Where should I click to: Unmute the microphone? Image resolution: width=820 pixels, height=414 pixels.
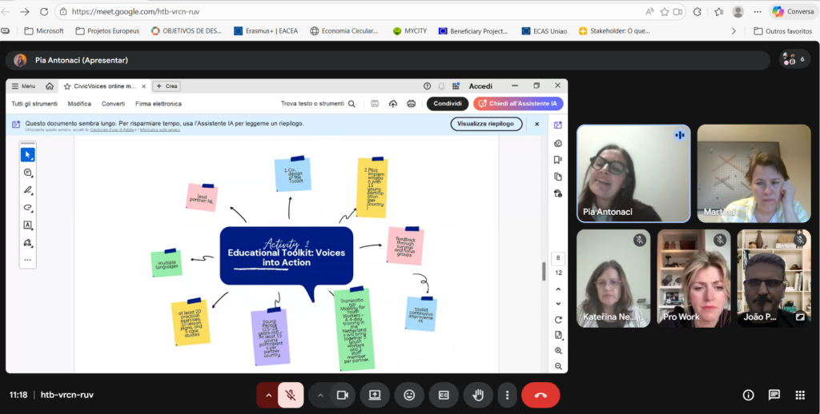(x=291, y=395)
